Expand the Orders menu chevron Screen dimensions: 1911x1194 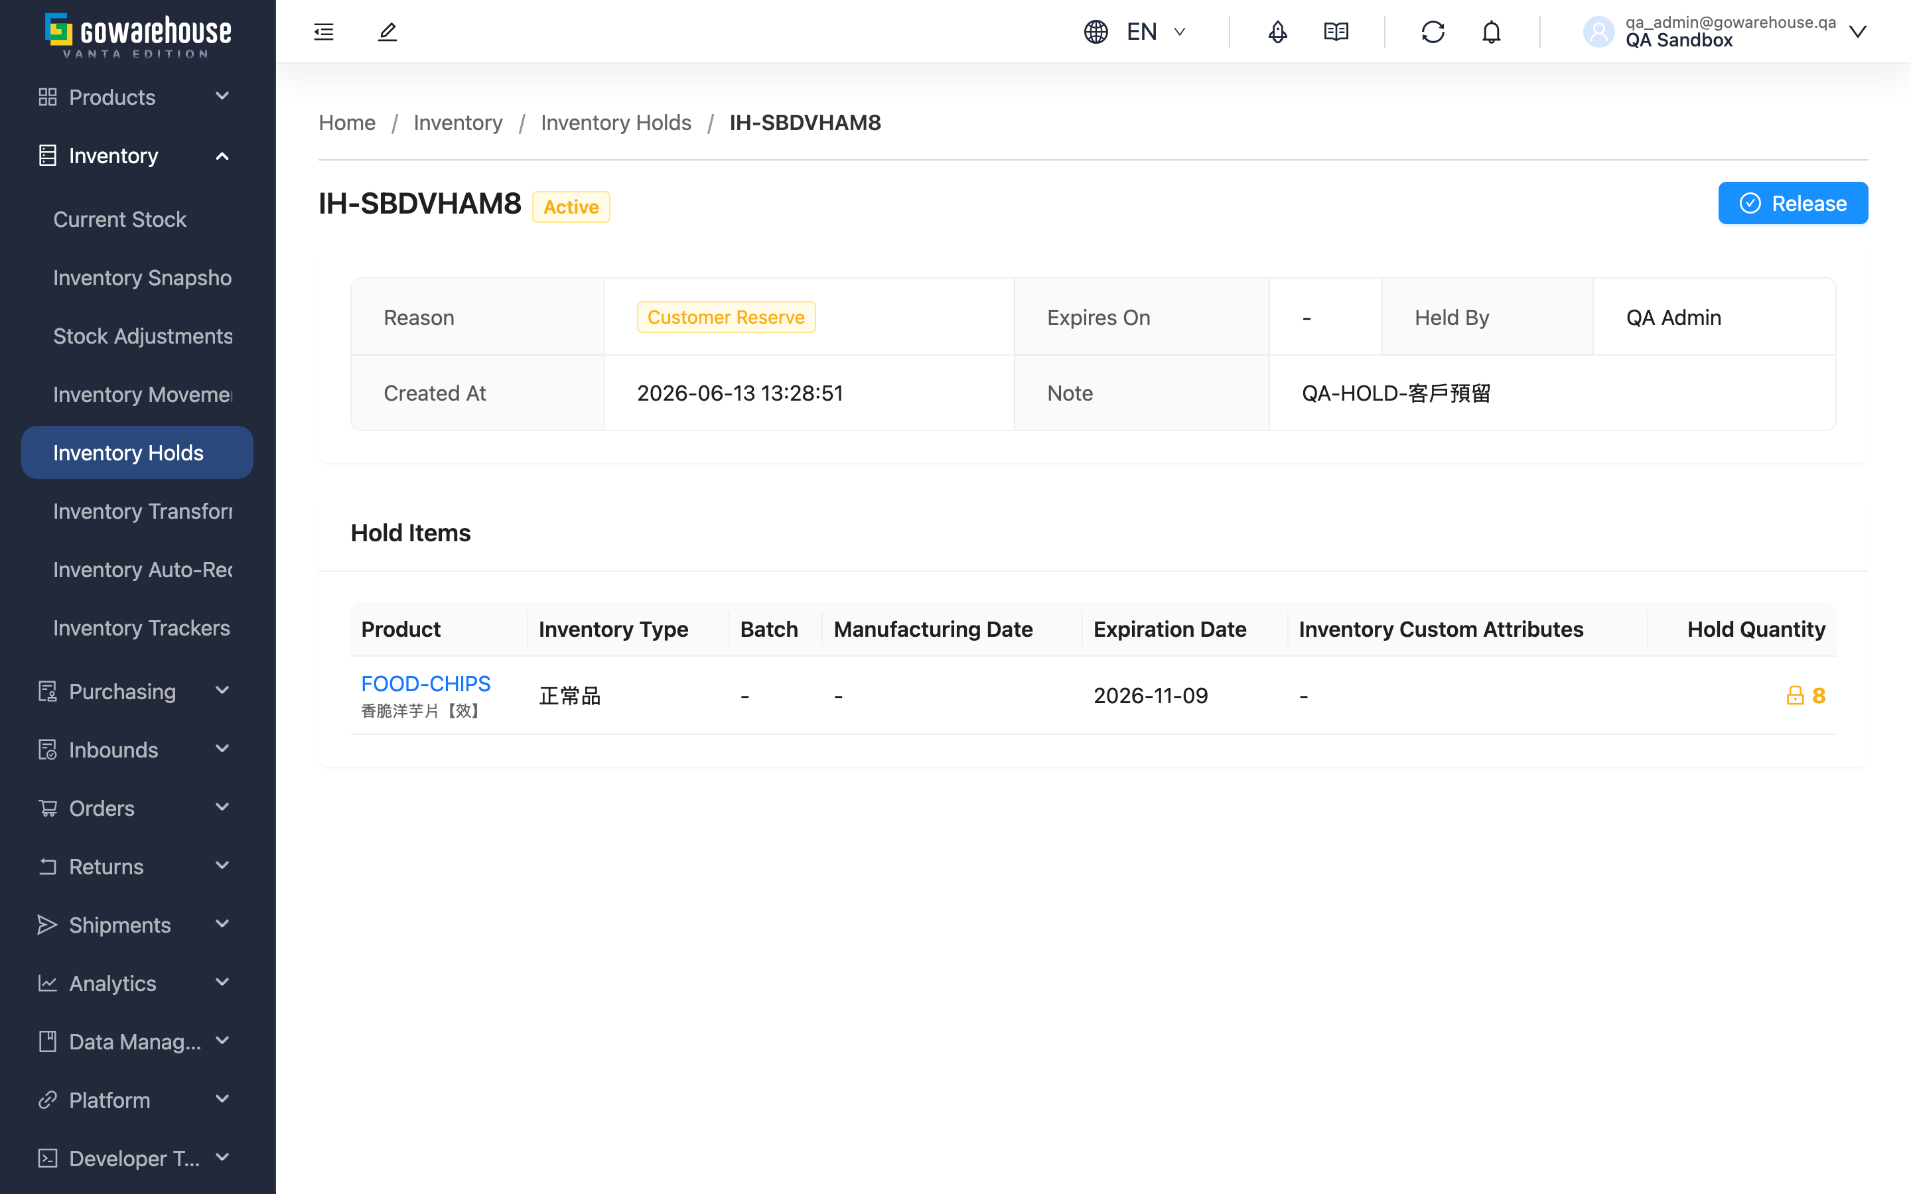click(x=223, y=807)
